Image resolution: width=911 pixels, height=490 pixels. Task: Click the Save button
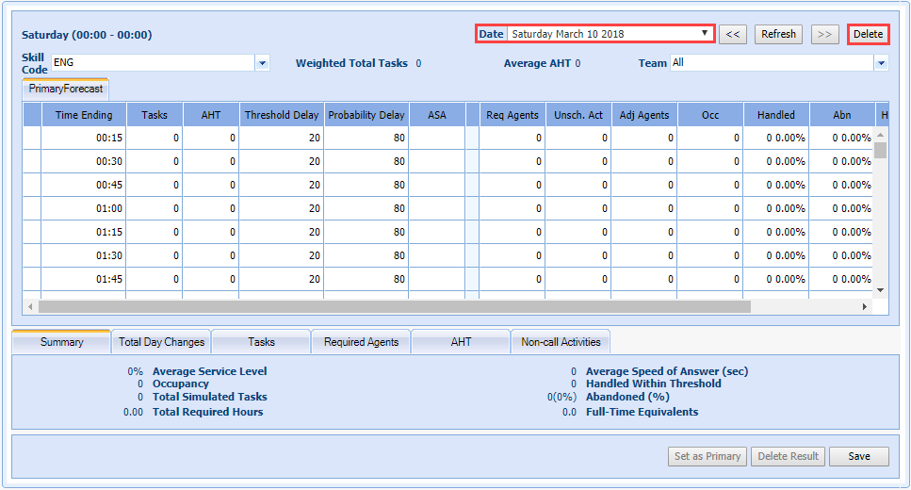[x=858, y=456]
